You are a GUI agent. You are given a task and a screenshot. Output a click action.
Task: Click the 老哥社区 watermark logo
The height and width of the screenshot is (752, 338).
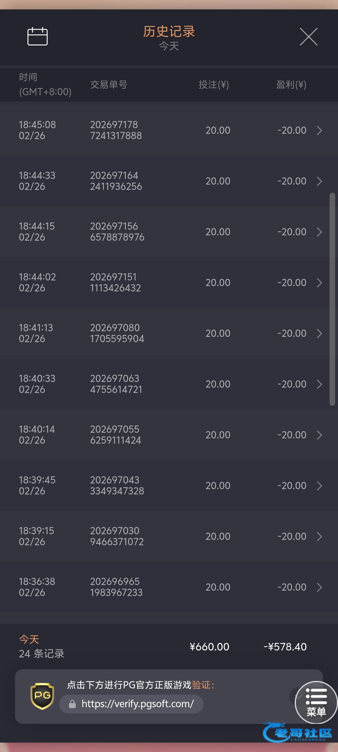[297, 733]
